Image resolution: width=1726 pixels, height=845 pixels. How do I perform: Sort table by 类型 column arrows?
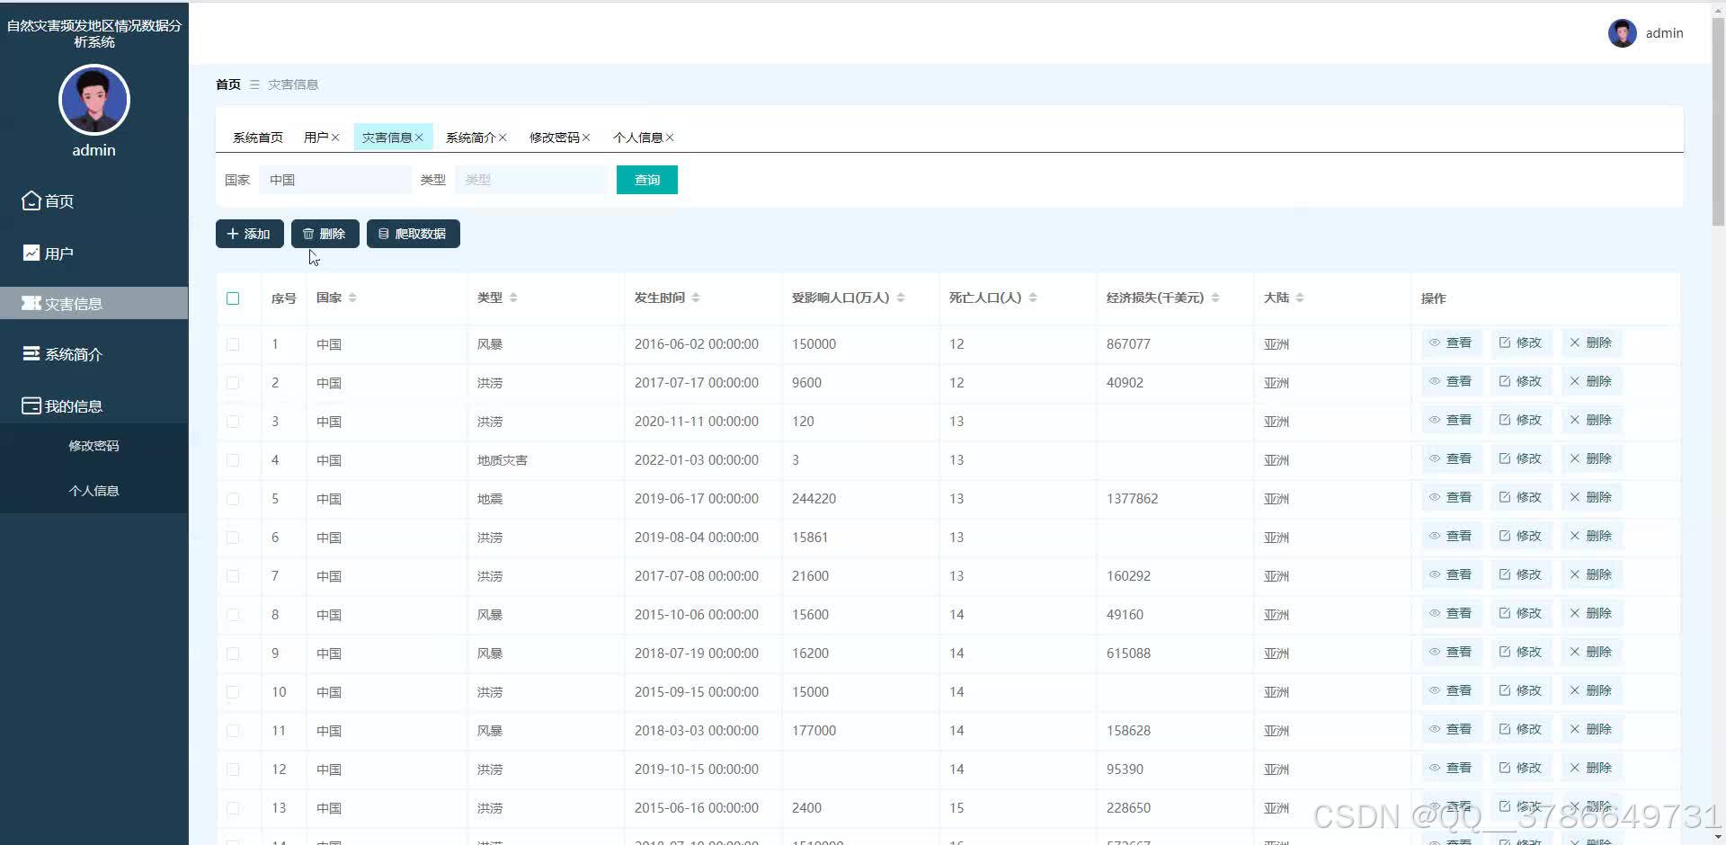click(x=513, y=298)
